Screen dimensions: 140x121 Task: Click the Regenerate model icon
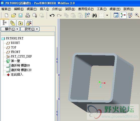tap(87, 15)
